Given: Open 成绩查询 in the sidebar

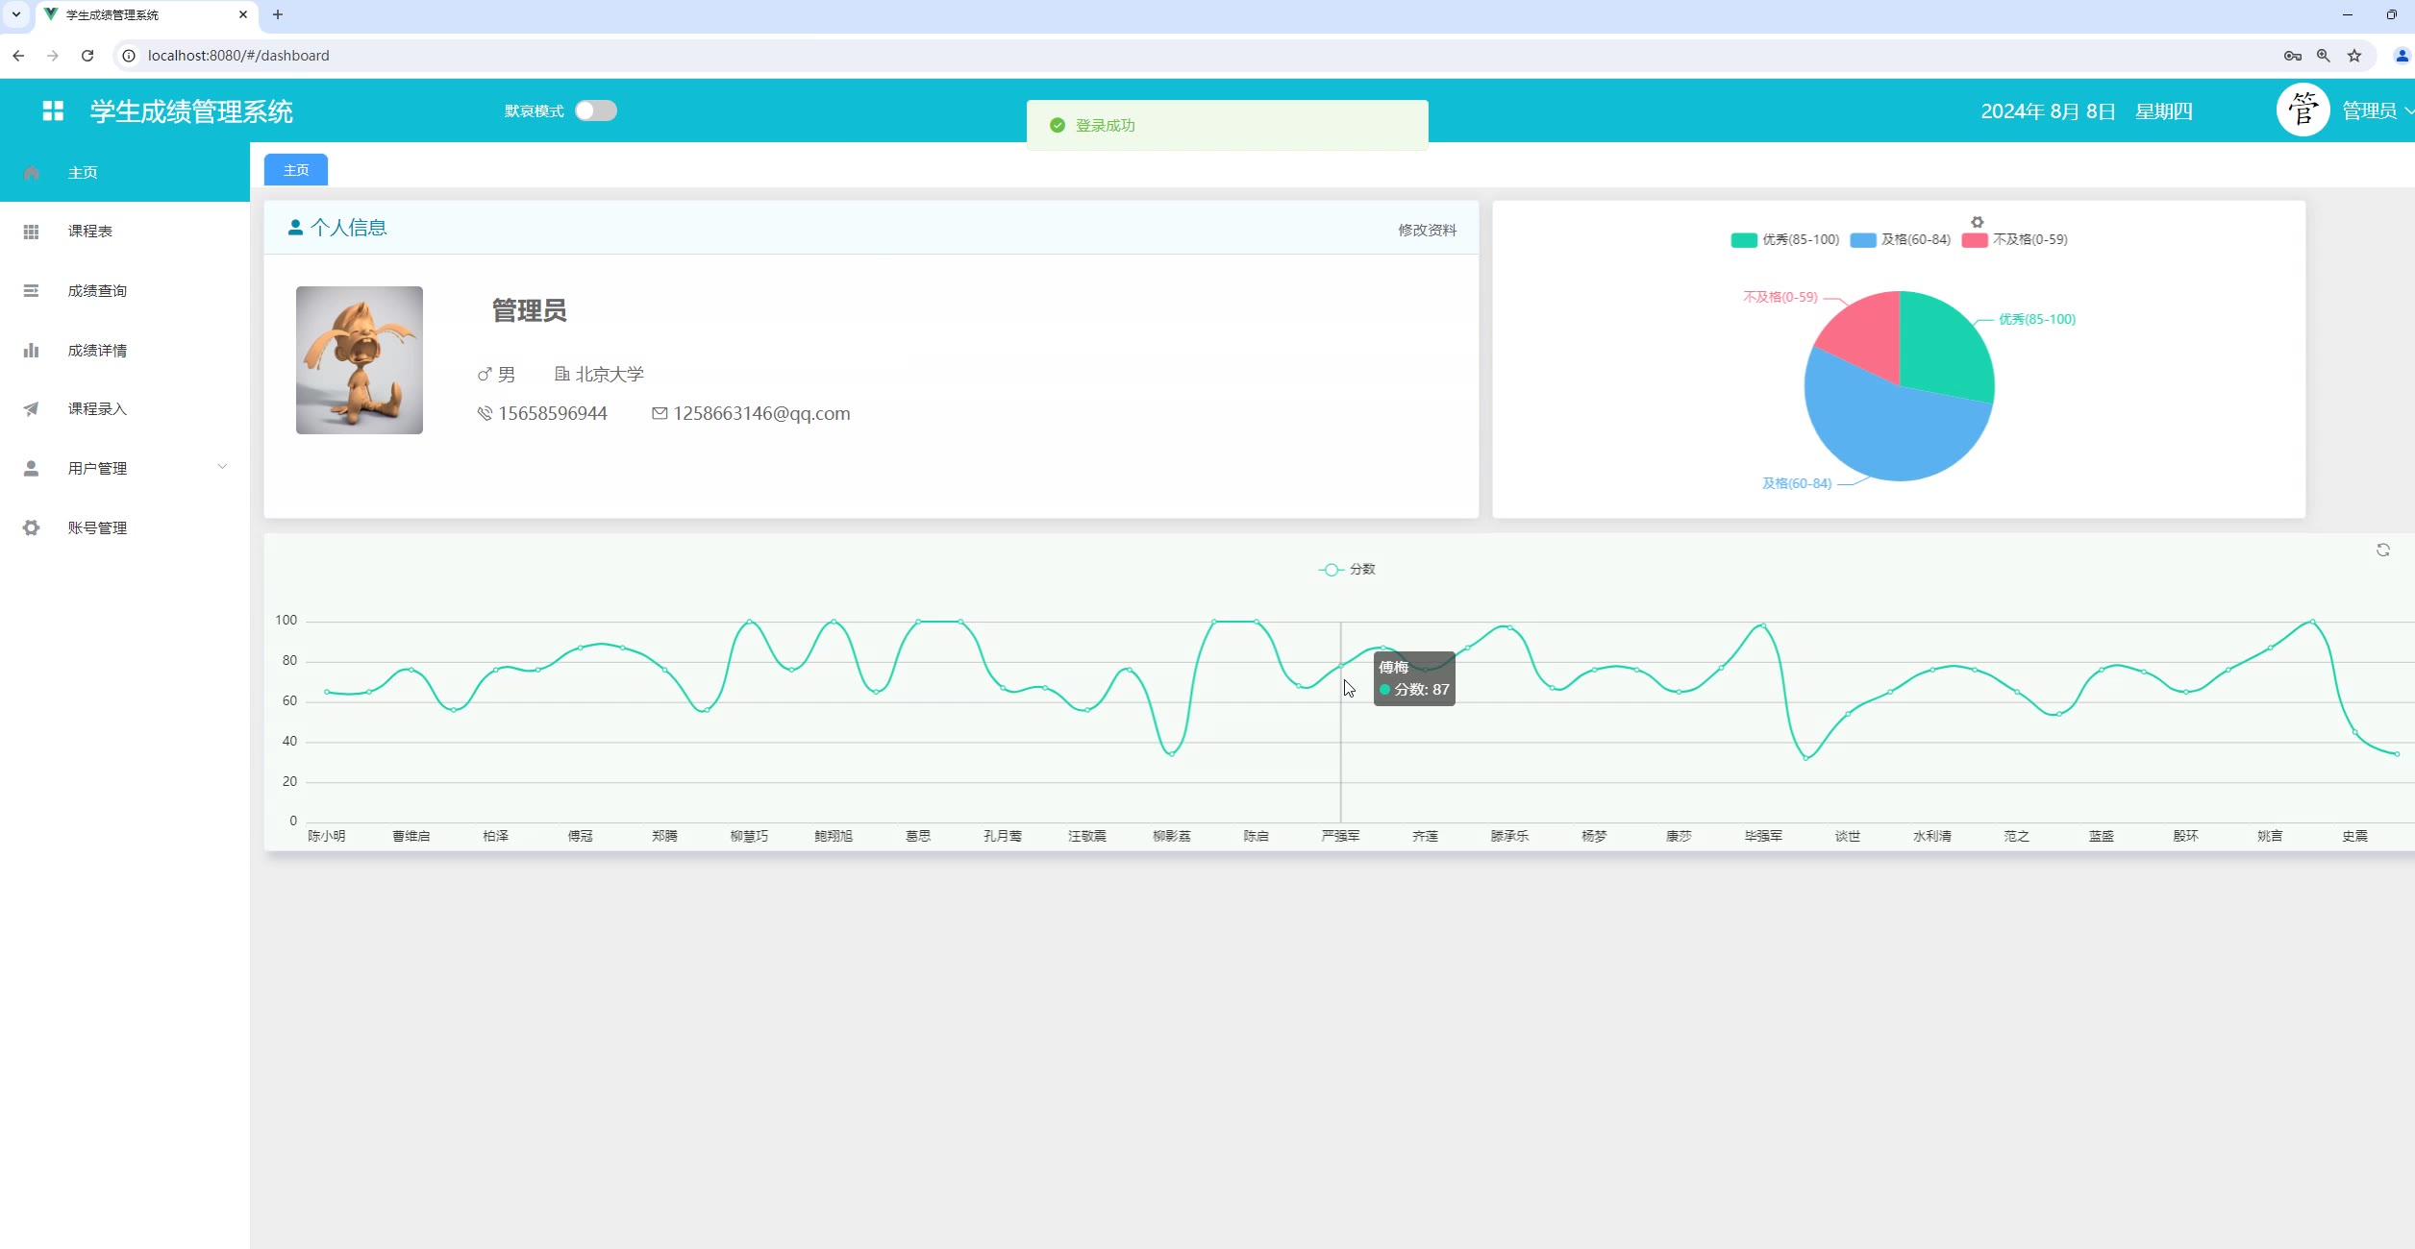Looking at the screenshot, I should tap(97, 291).
